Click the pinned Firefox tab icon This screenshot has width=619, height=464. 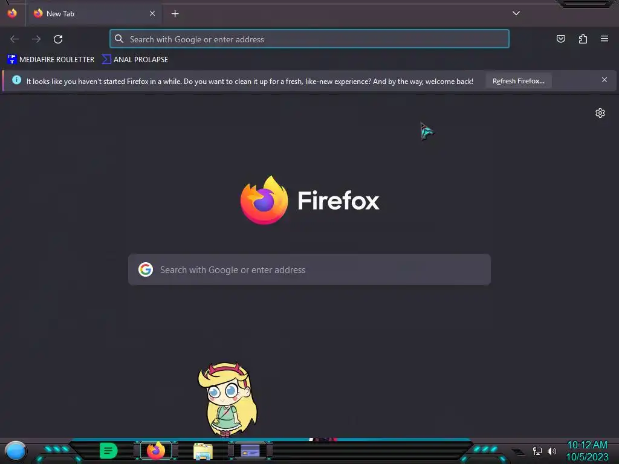[x=12, y=13]
